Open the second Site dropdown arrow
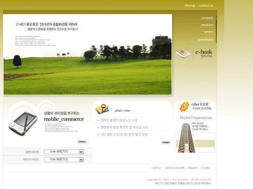The width and height of the screenshot is (253, 189). click(x=81, y=160)
